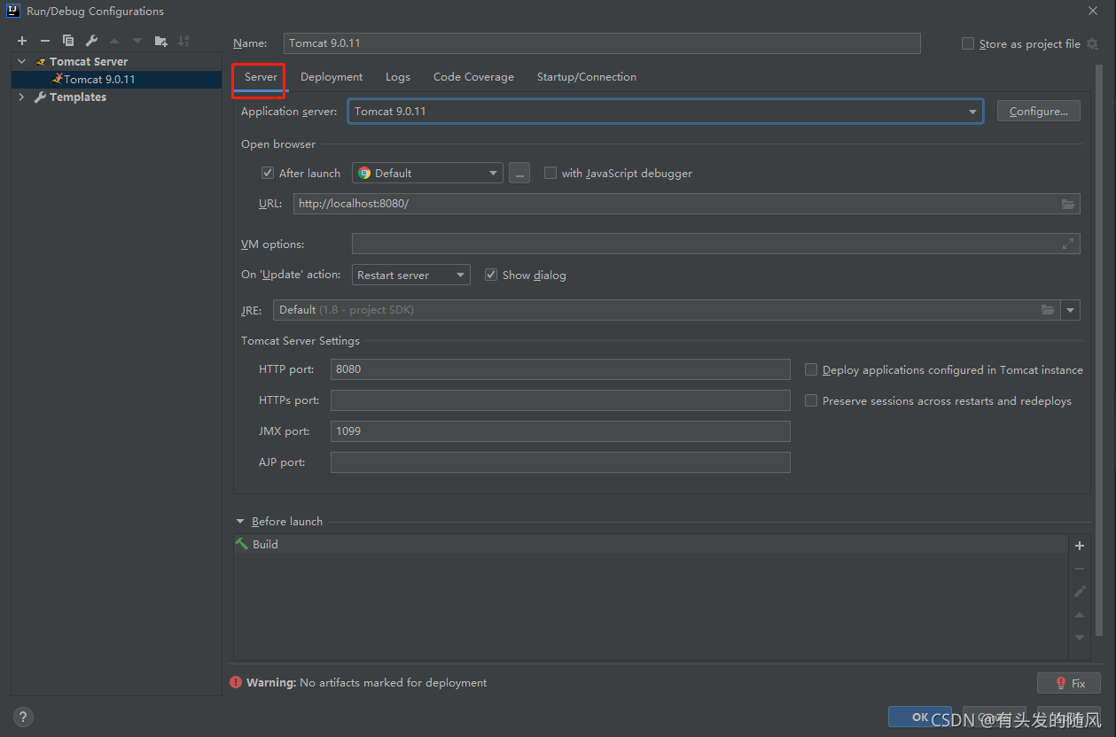Screen dimensions: 1116x737
Task: Click Fix button for warning
Action: coord(1069,683)
